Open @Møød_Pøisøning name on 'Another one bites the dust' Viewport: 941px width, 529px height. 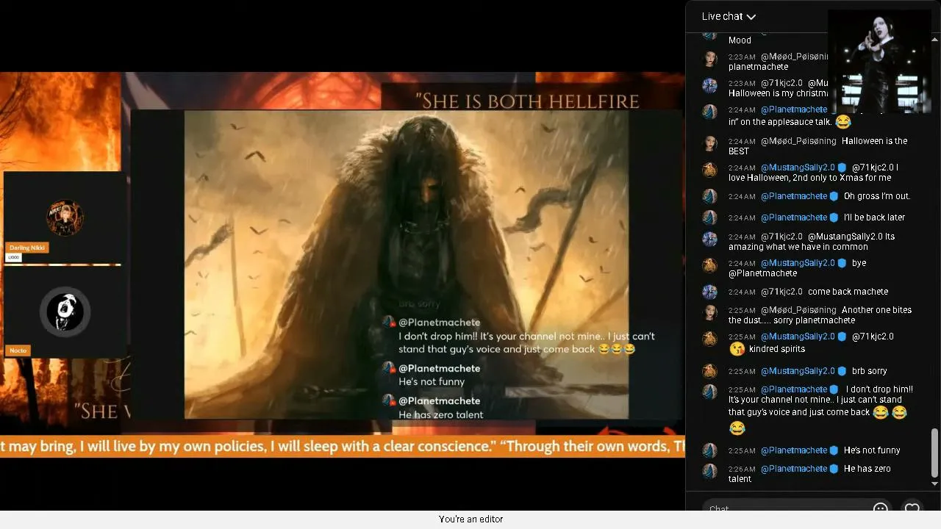tap(798, 310)
